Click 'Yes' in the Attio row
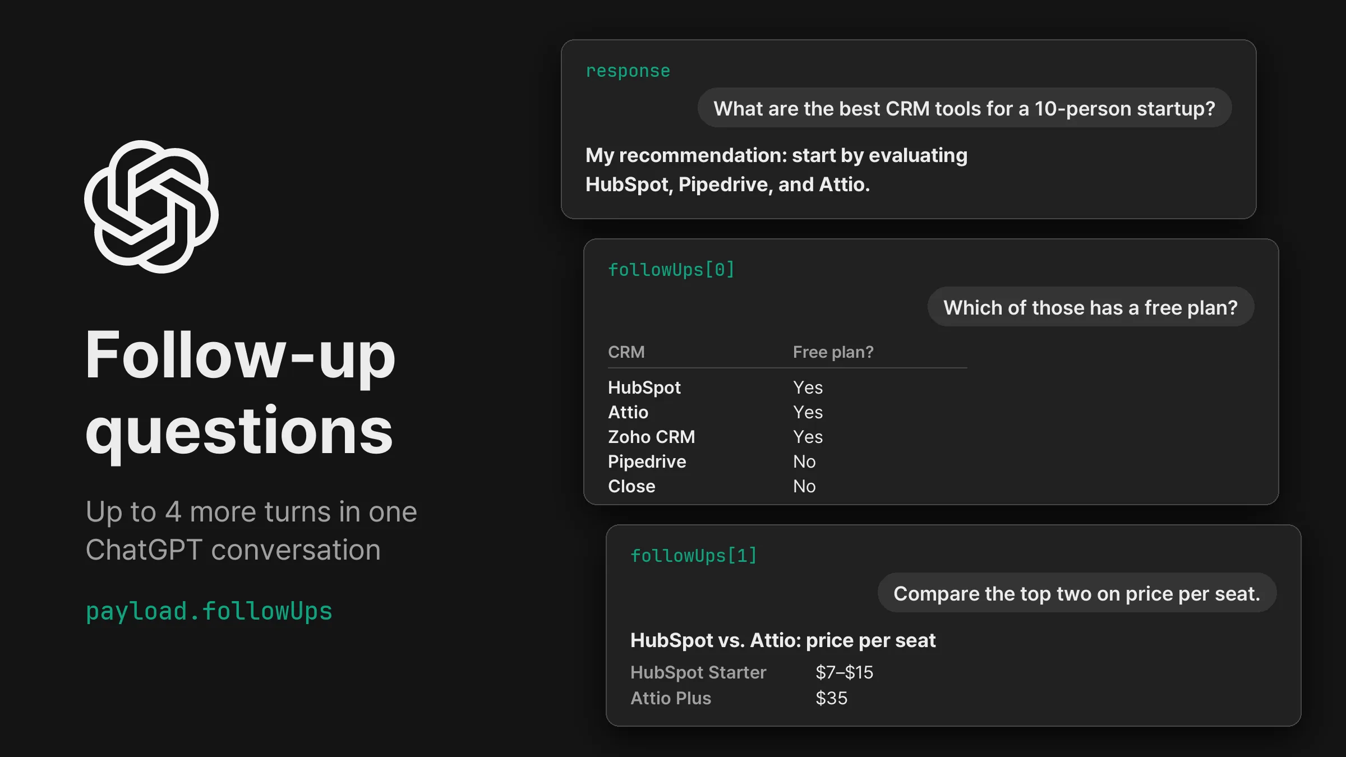Screen dimensions: 1346x757 pos(808,412)
